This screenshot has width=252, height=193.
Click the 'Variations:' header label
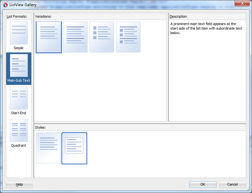point(43,16)
